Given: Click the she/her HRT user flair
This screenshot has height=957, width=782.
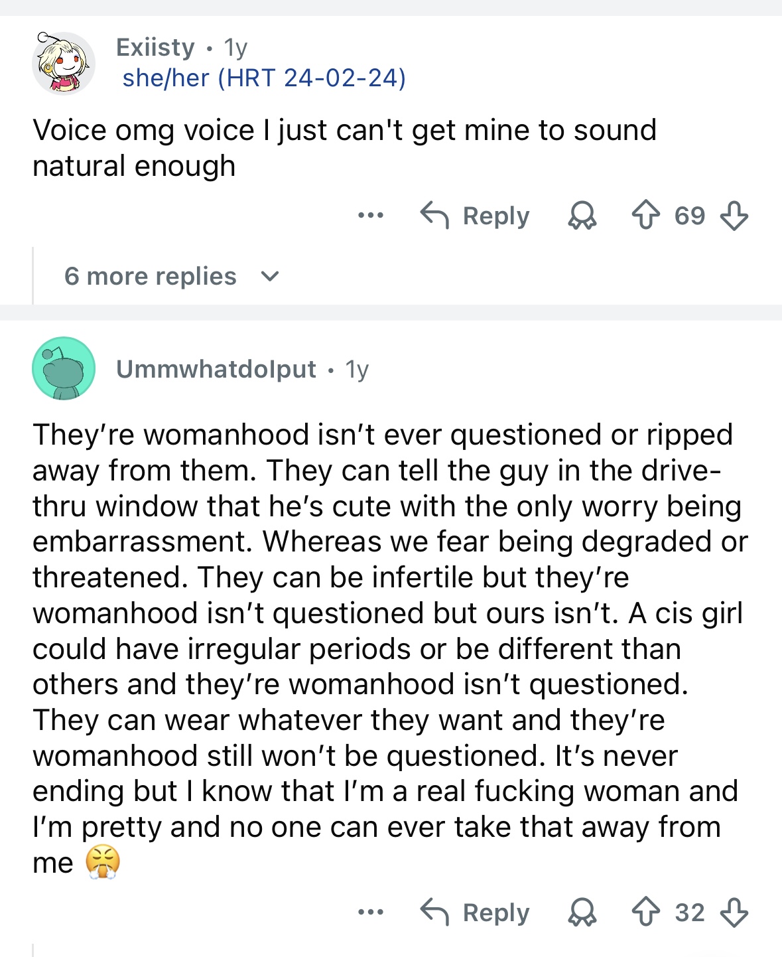Looking at the screenshot, I should (264, 78).
